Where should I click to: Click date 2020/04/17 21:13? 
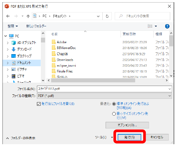(134, 60)
